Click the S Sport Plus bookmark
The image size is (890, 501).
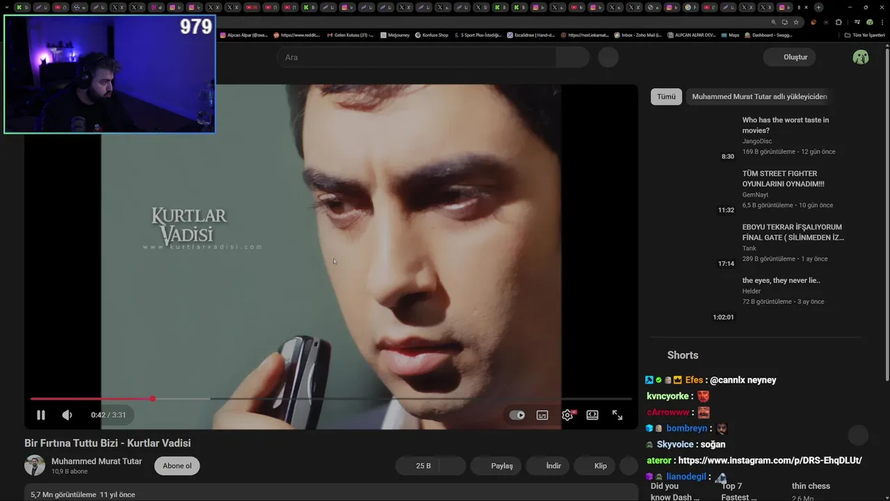tap(478, 35)
